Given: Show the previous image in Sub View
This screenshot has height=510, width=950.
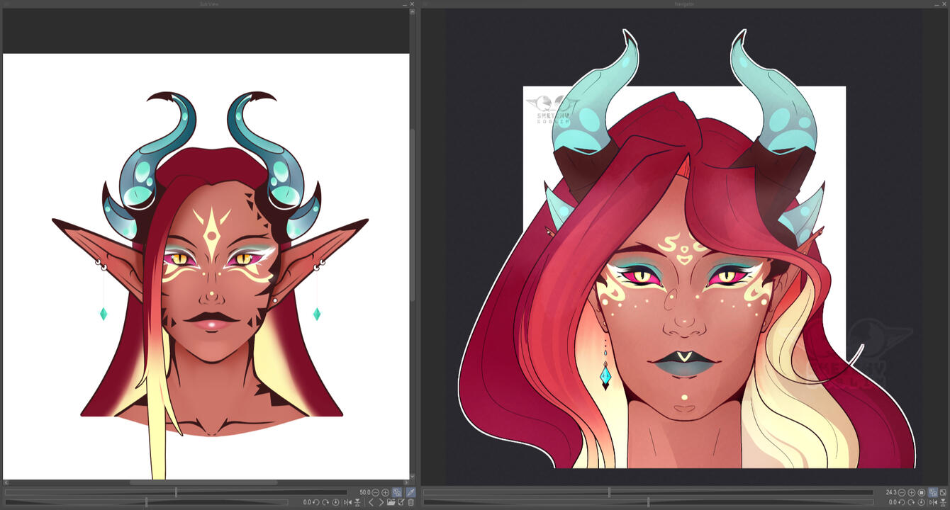Looking at the screenshot, I should [x=371, y=502].
